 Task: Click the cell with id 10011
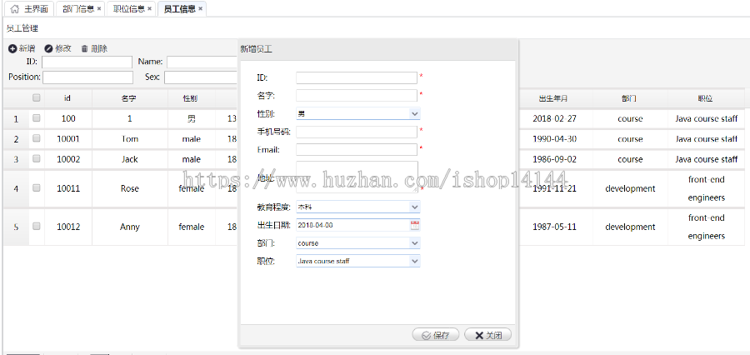pos(68,188)
